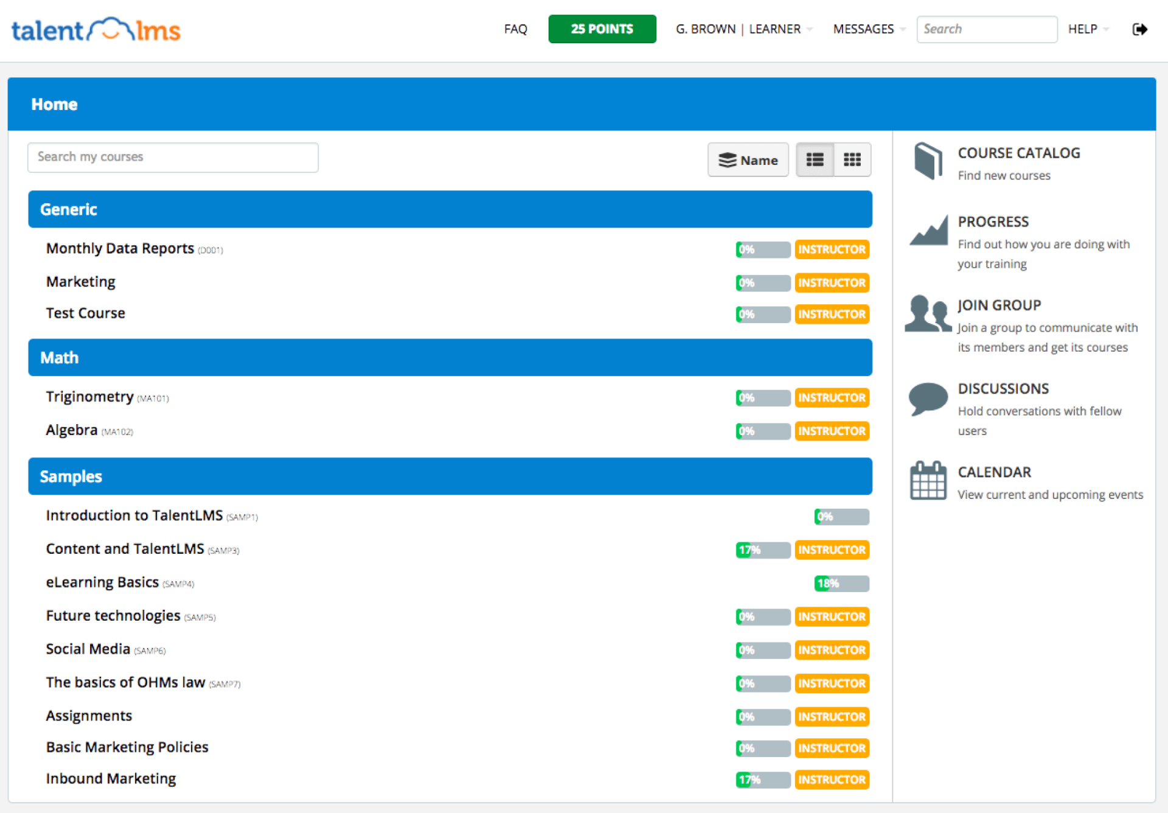Expand the Help menu
The width and height of the screenshot is (1168, 813).
[1088, 29]
